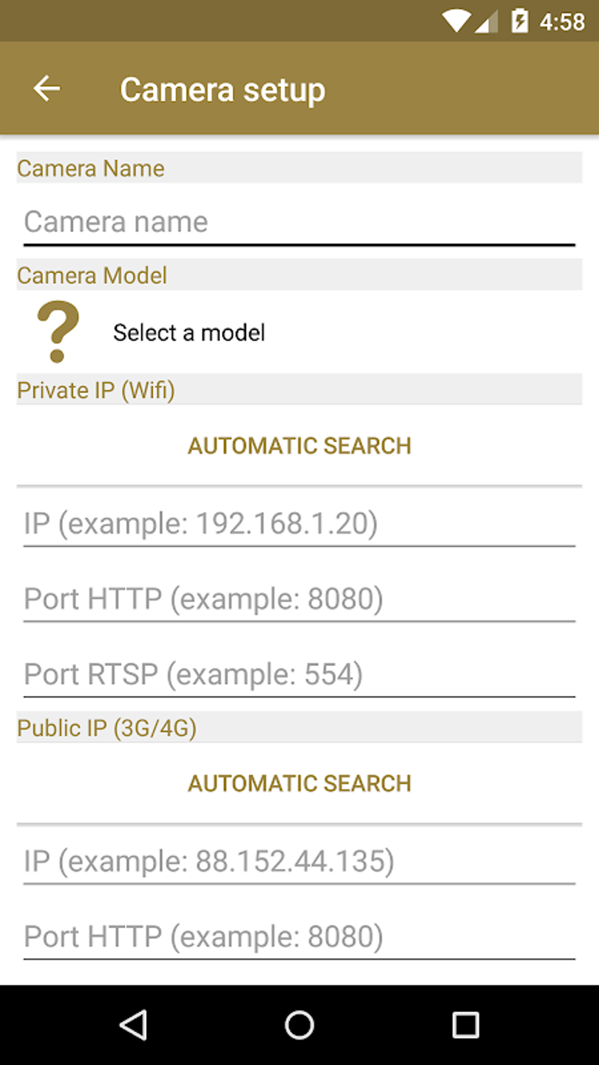Focus the Port RTSP field
Image resolution: width=599 pixels, height=1065 pixels.
coord(298,674)
